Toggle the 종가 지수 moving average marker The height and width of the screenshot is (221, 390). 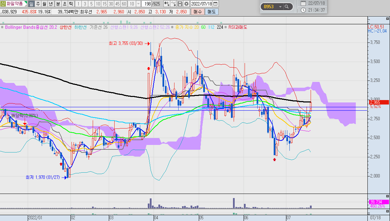(173, 27)
